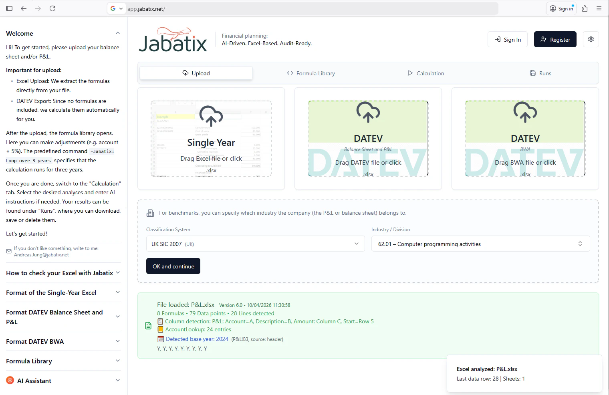Click the share icon in the browser toolbar

tap(585, 8)
